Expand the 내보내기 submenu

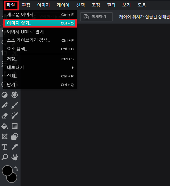coord(40,68)
